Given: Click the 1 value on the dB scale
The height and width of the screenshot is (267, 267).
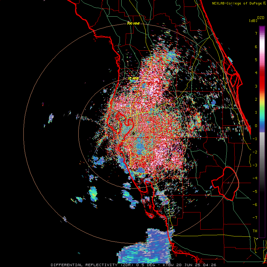Looking at the screenshot, I should tap(256, 112).
